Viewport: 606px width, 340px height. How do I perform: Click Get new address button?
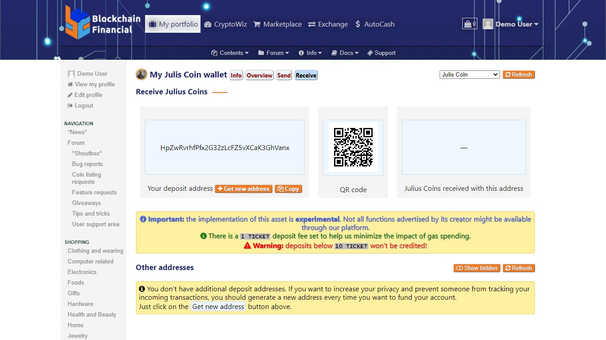click(244, 189)
